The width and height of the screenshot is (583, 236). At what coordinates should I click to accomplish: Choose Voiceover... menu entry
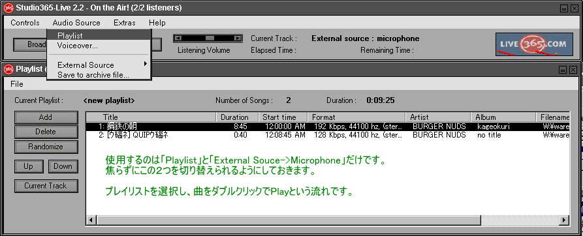coord(99,46)
